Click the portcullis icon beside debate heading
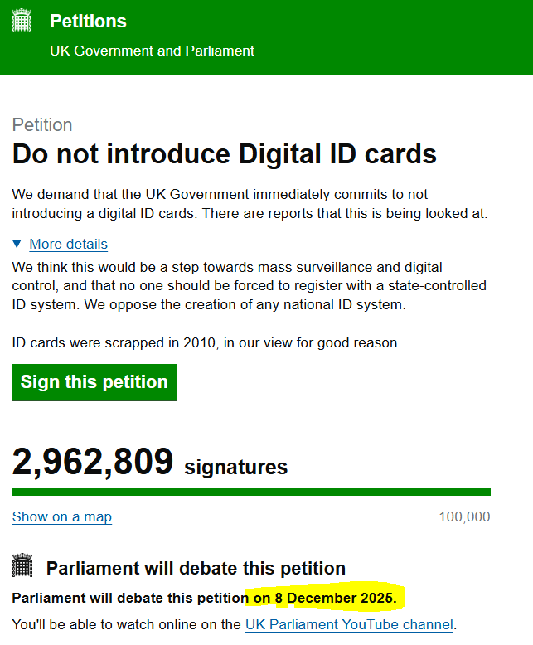The width and height of the screenshot is (533, 645). (x=22, y=568)
